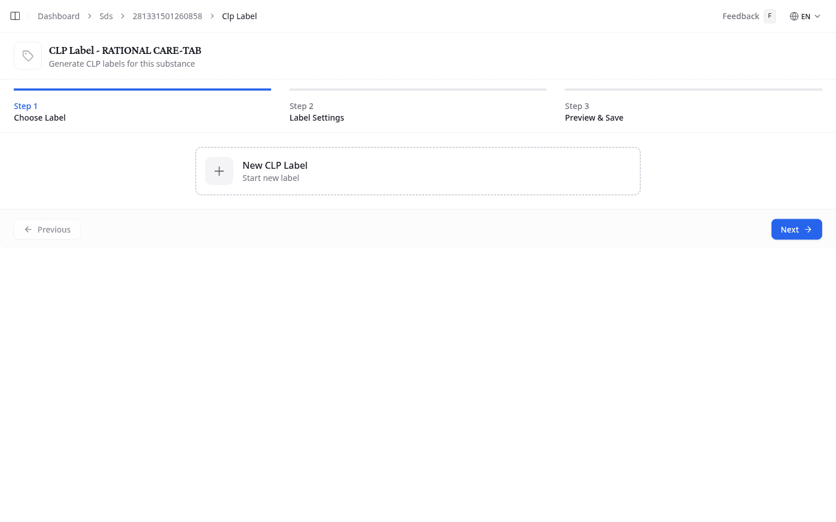Click the globe language icon
Screen dimensions: 836x522
(793, 16)
